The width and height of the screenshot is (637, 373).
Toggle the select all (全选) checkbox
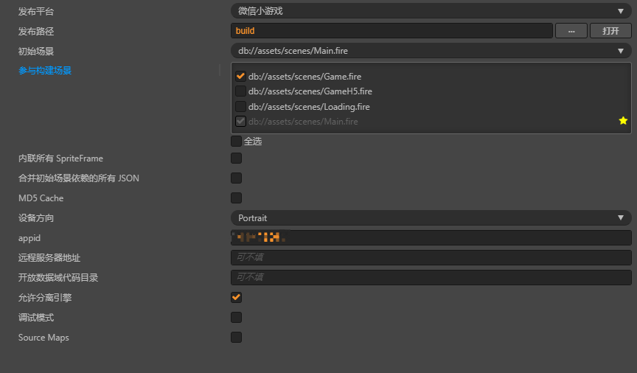(x=237, y=141)
